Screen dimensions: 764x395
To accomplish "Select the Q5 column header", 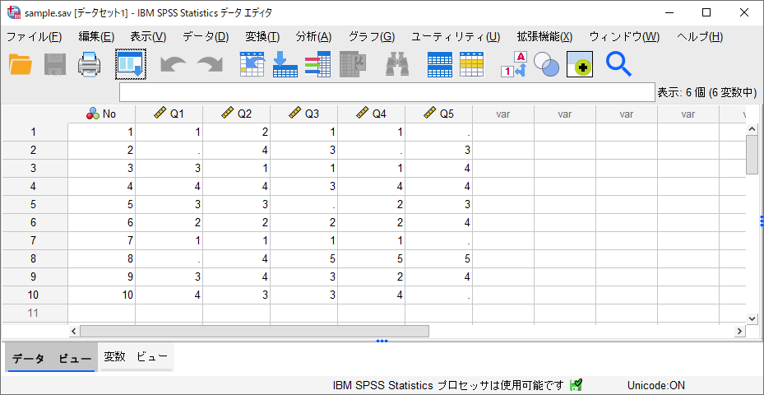I will click(438, 114).
